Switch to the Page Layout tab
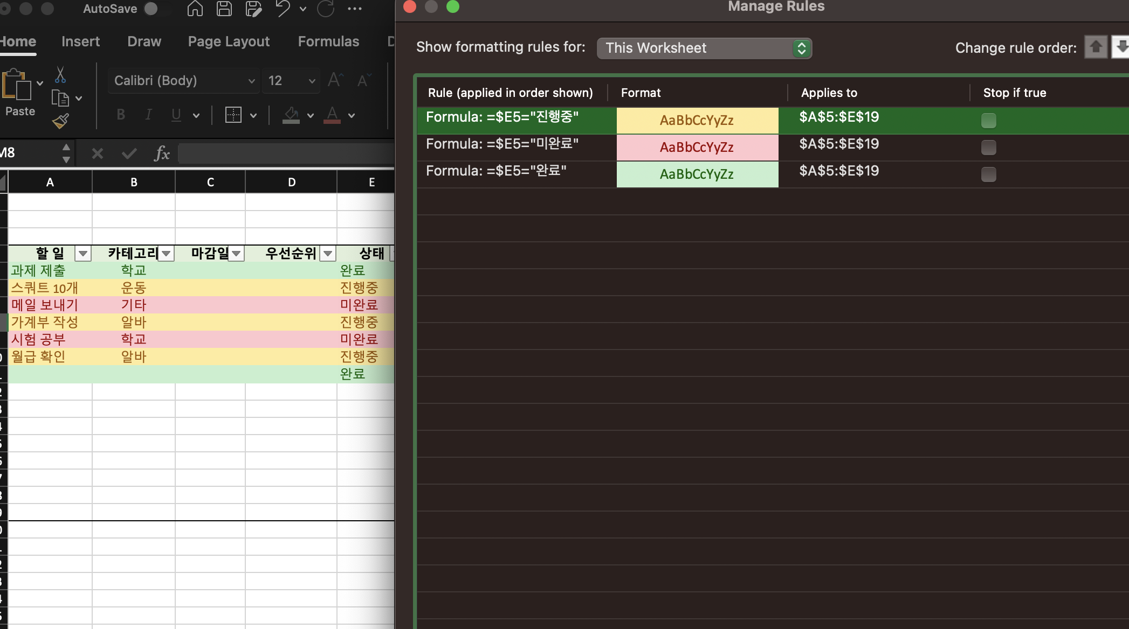The width and height of the screenshot is (1129, 629). 229,41
